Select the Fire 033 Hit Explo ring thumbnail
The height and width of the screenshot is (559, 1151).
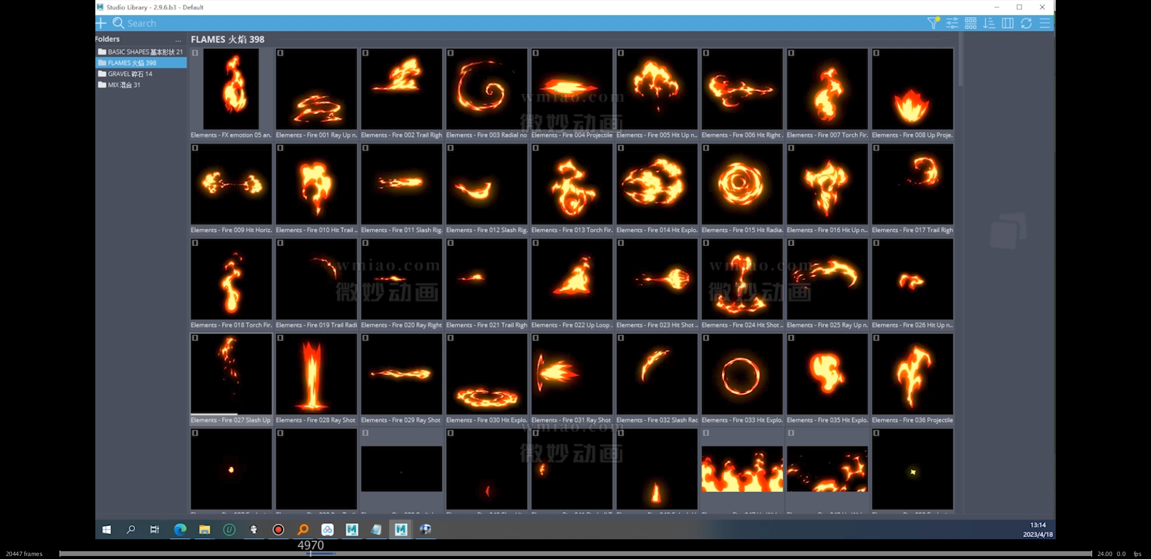742,374
